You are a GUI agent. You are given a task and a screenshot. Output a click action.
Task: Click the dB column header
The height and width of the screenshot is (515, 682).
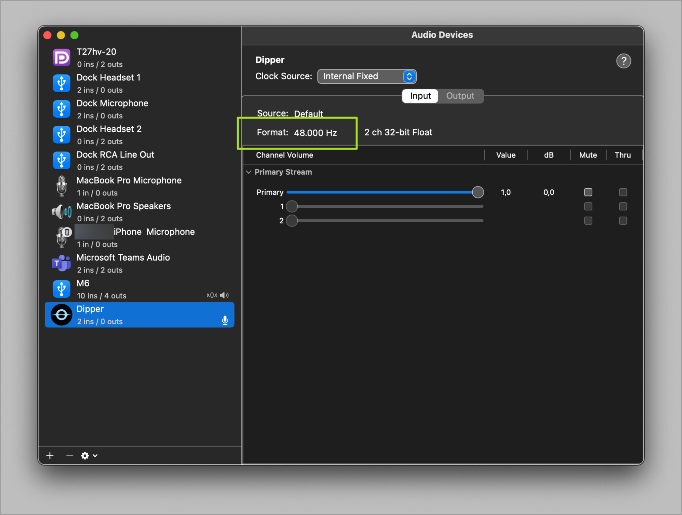[549, 155]
